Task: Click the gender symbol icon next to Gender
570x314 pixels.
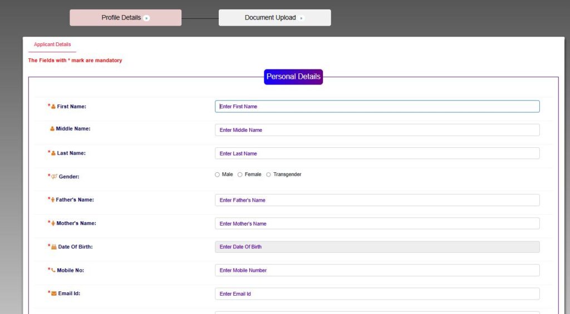Action: (x=54, y=176)
